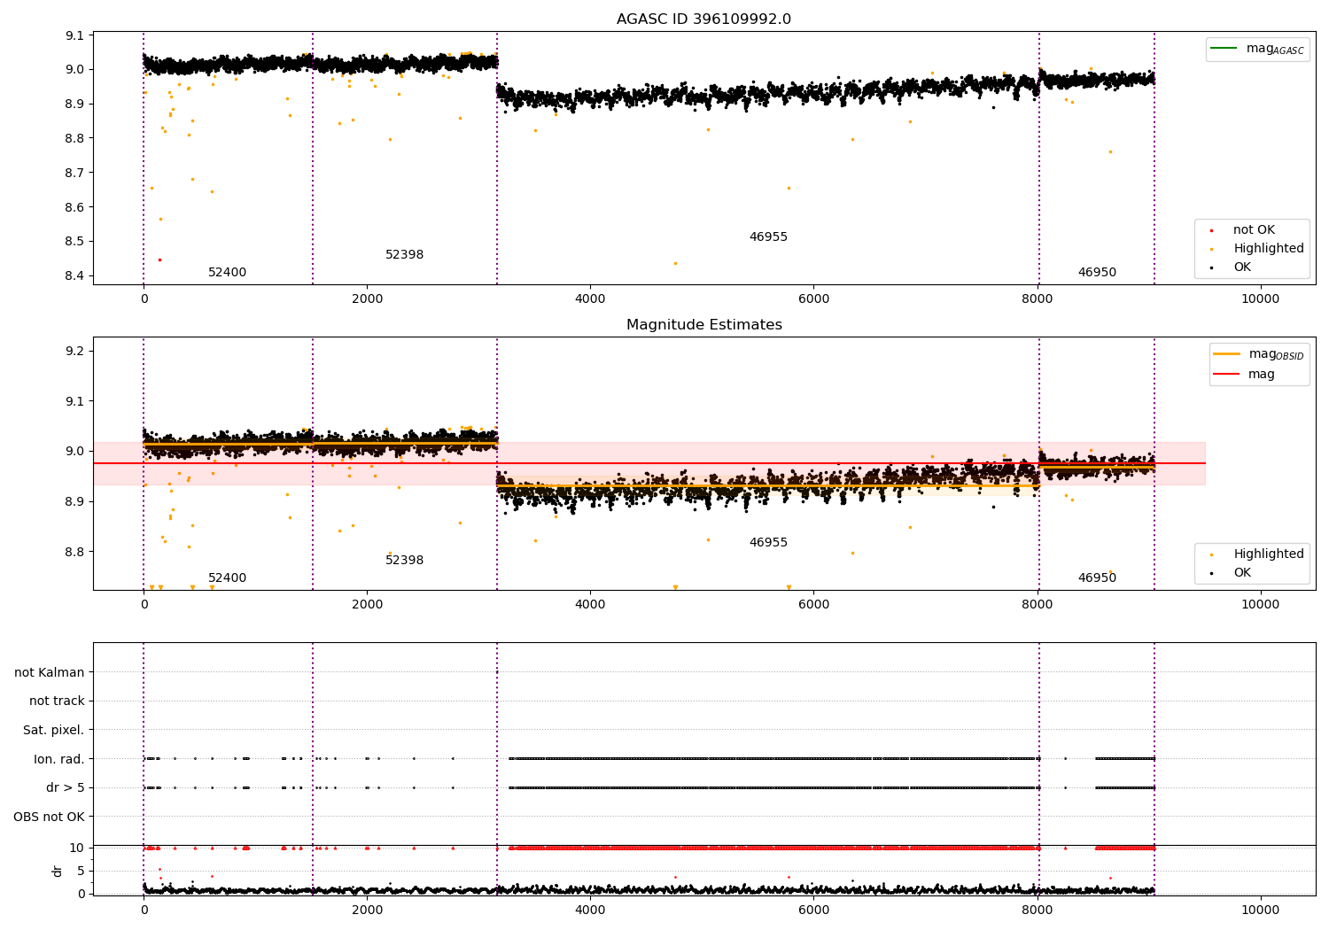Click the vertical 'dr' axis label
The height and width of the screenshot is (930, 1329).
click(x=58, y=871)
